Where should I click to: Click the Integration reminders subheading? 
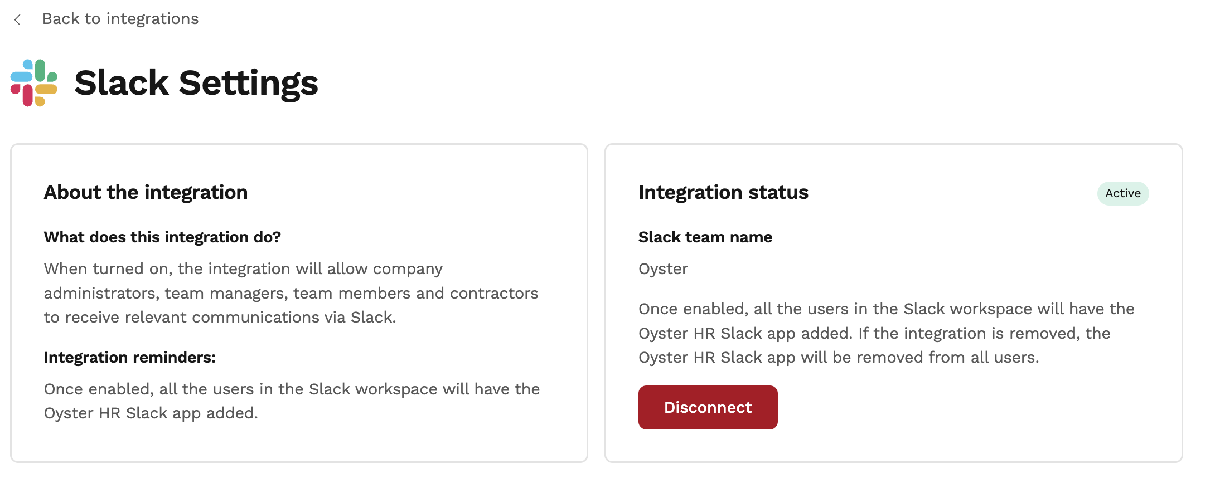tap(130, 358)
